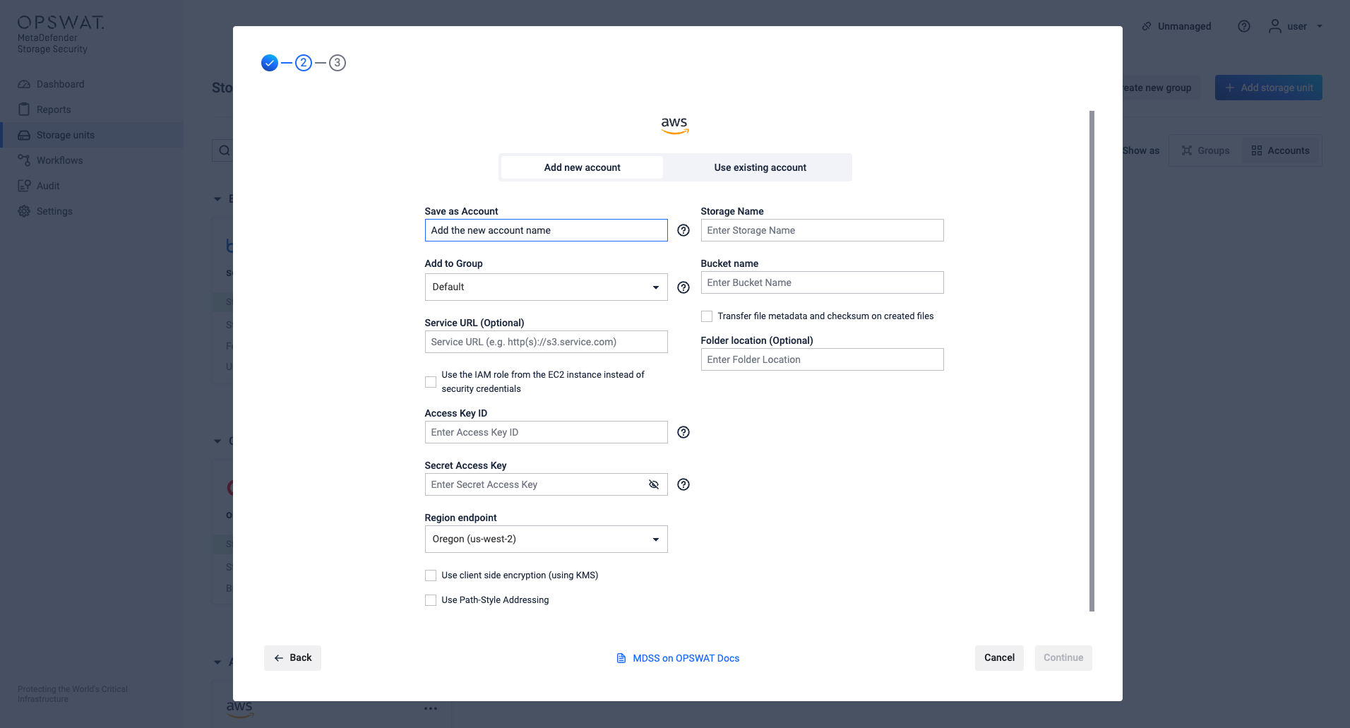Screen dimensions: 1350x728
Task: Toggle Secret Access Key visibility eye icon
Action: (654, 484)
